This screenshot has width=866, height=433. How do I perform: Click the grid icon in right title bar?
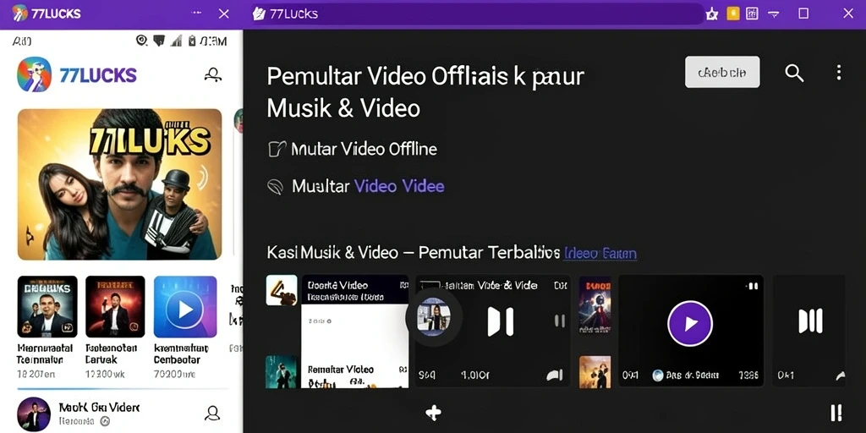(752, 14)
